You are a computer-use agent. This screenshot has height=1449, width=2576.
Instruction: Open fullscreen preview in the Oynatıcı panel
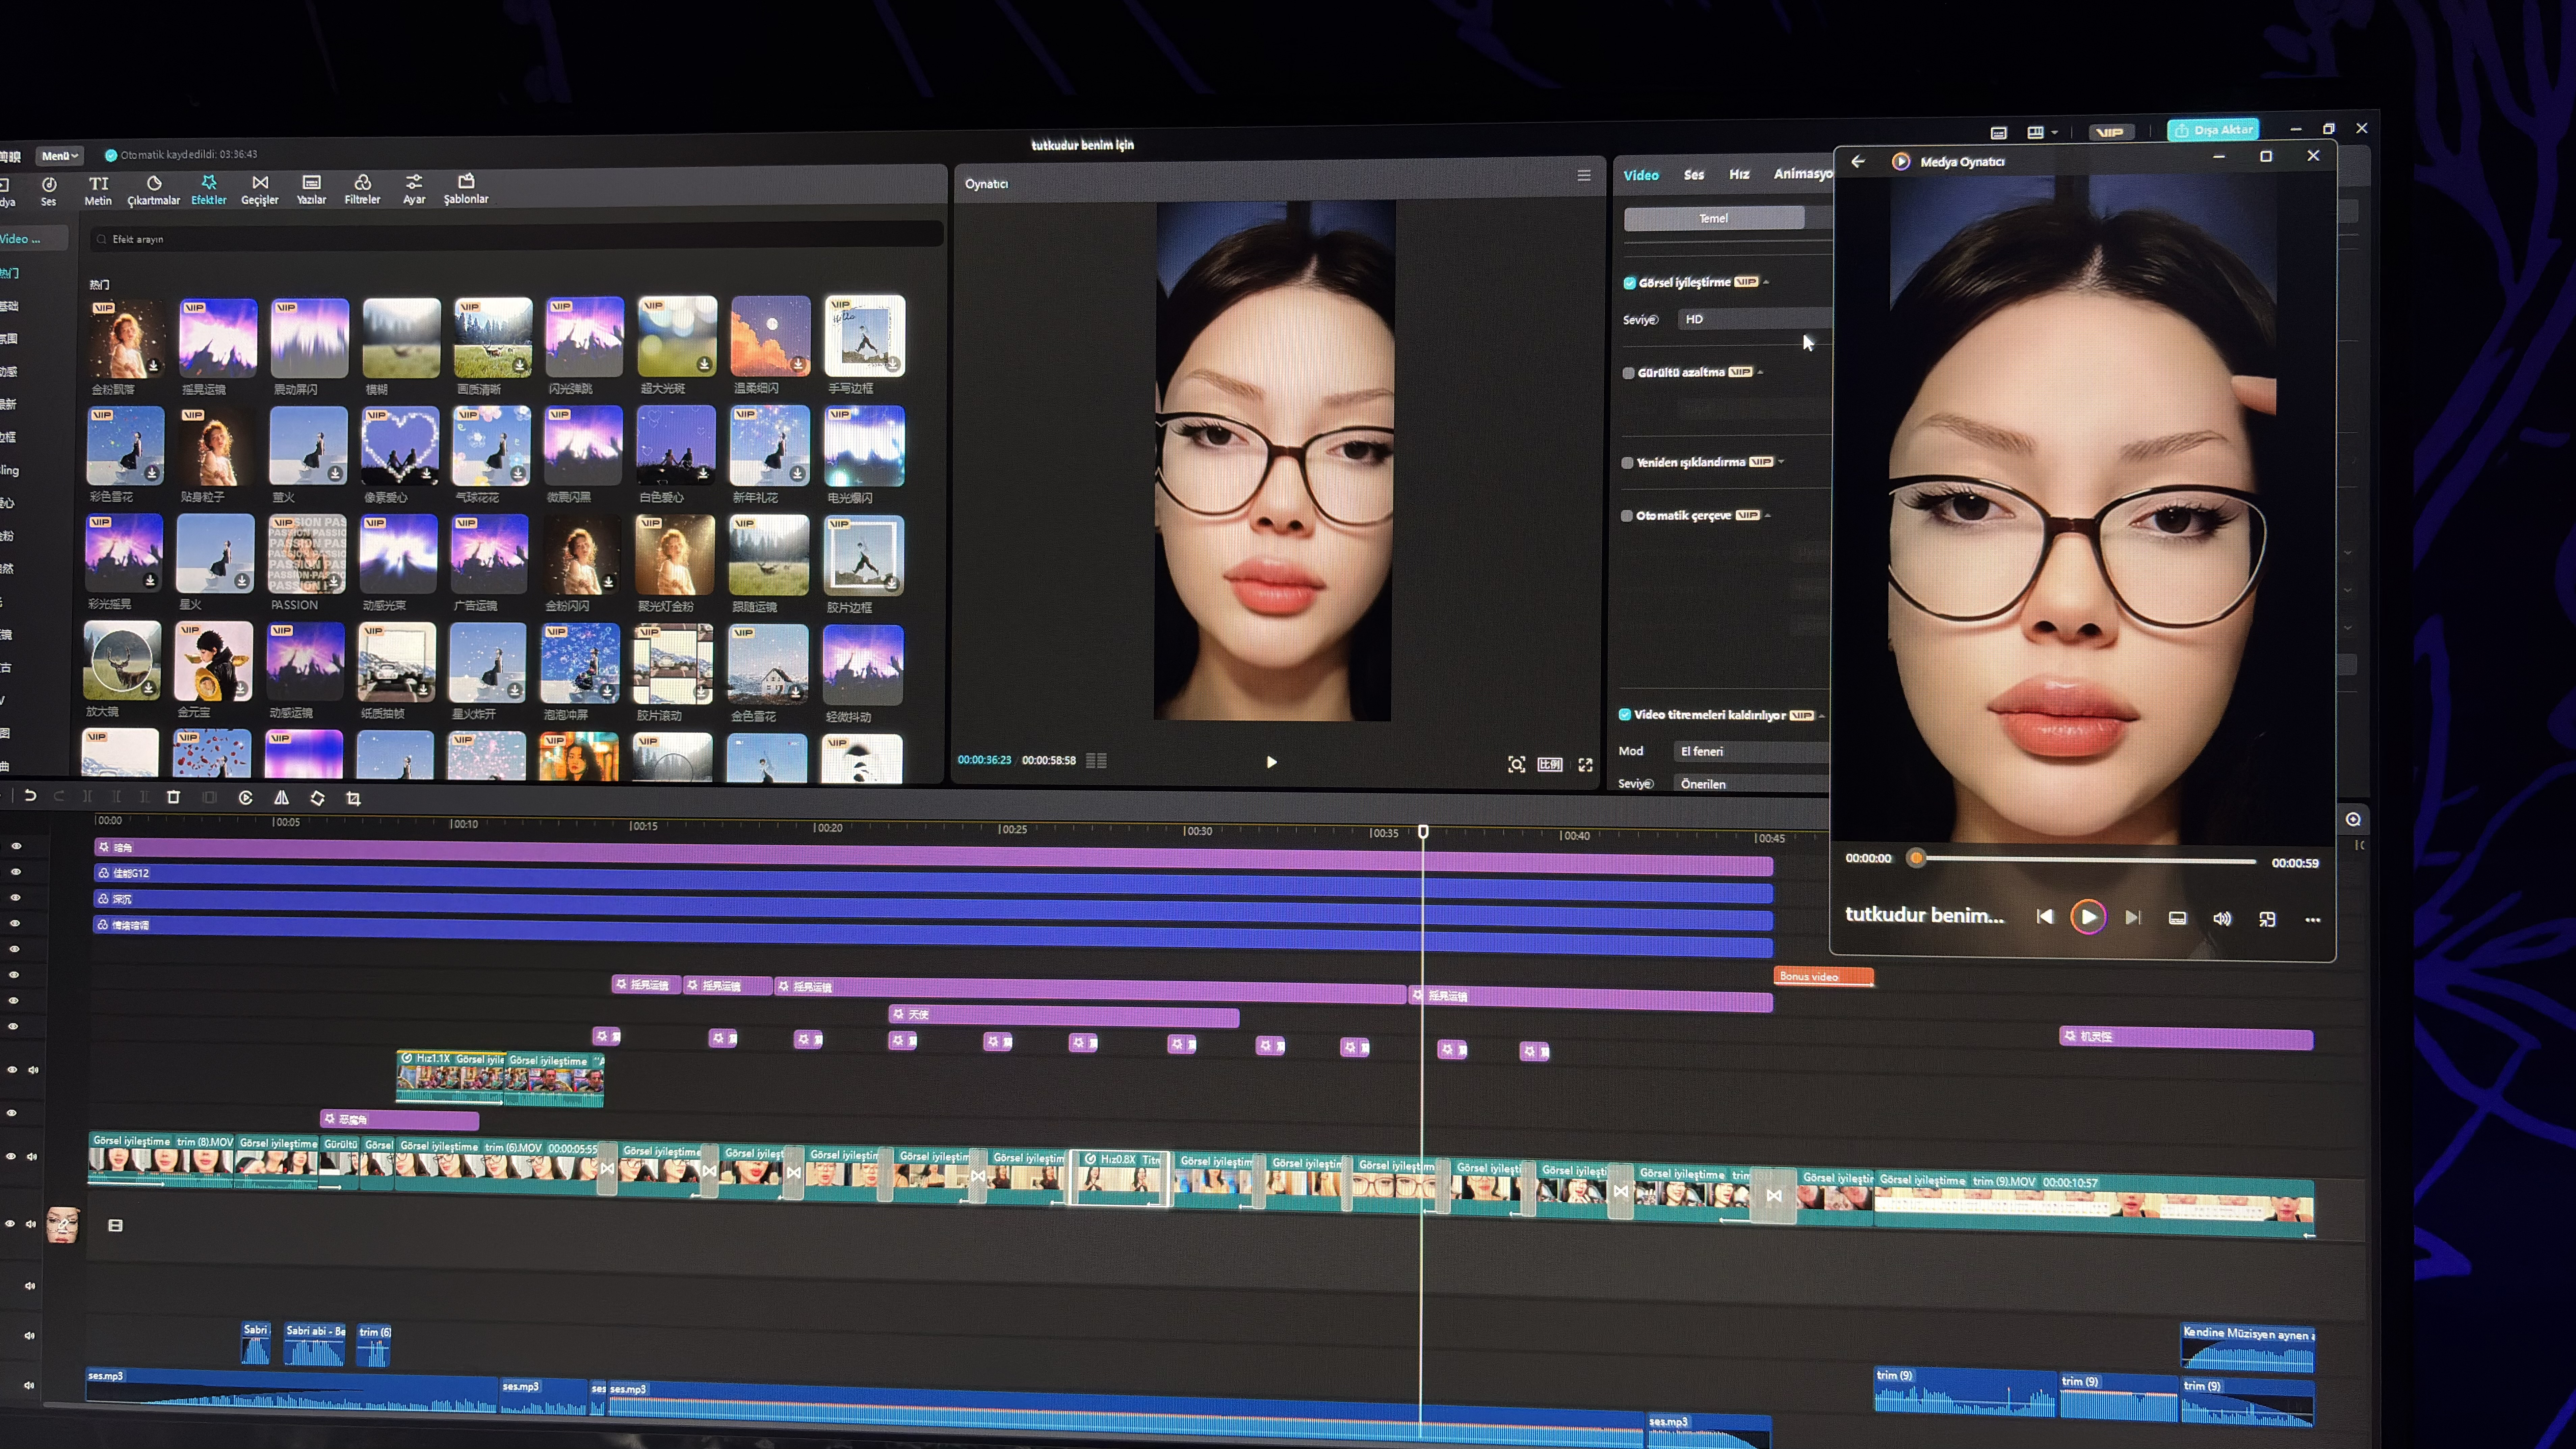tap(1585, 765)
